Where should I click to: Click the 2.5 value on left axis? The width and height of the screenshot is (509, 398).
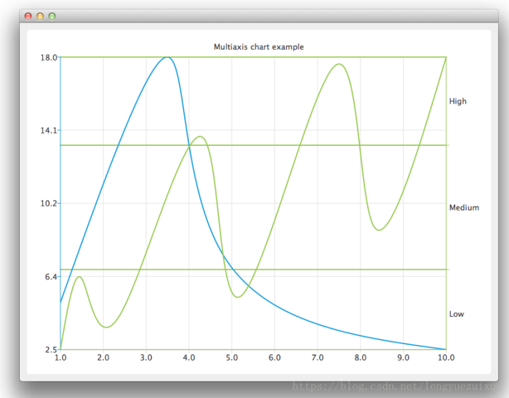click(51, 350)
